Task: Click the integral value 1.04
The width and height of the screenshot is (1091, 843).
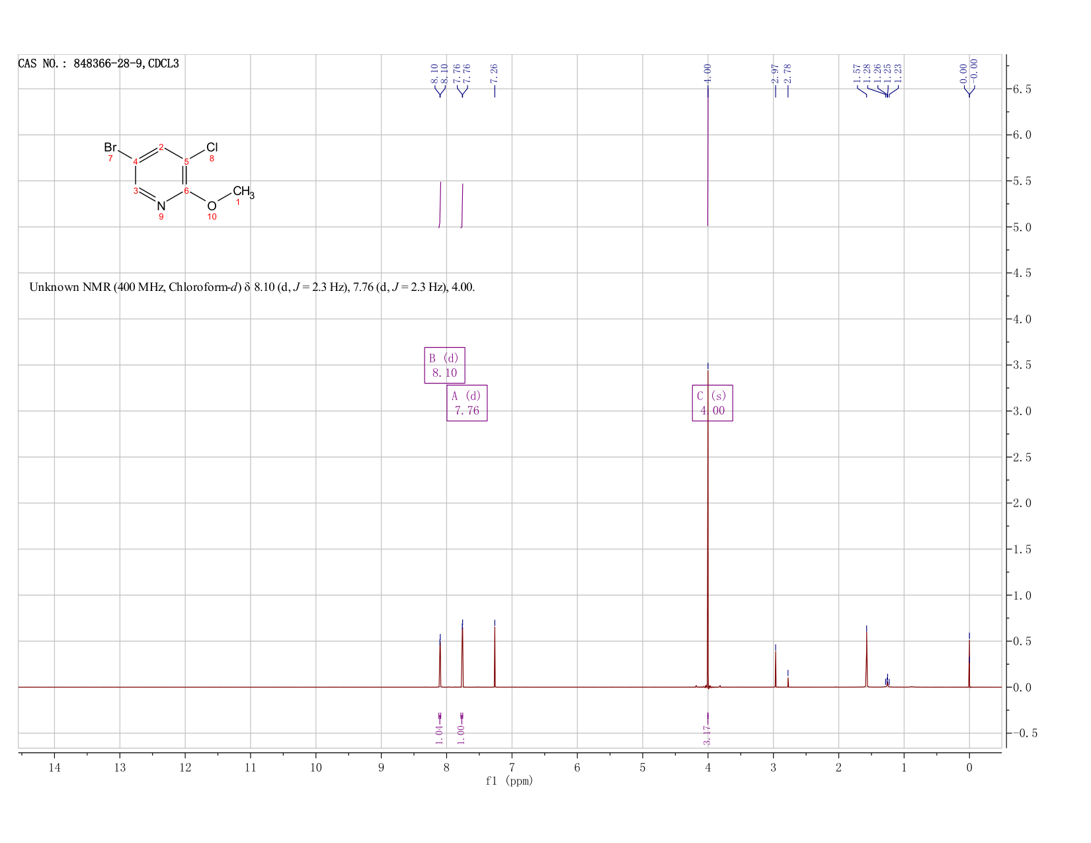Action: pos(439,734)
